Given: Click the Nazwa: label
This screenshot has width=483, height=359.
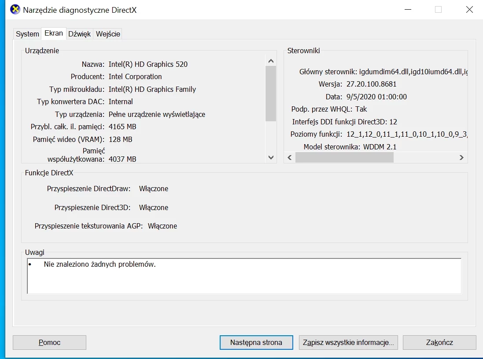Looking at the screenshot, I should (x=93, y=64).
